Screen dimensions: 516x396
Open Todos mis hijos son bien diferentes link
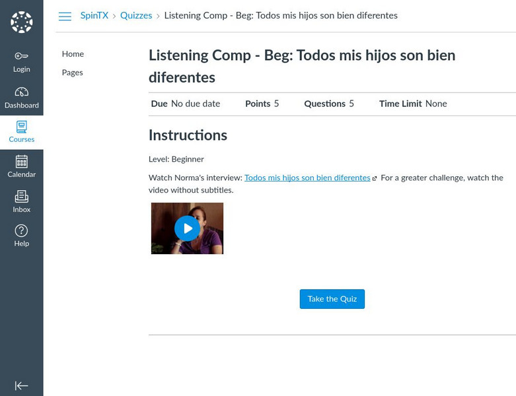tap(307, 178)
